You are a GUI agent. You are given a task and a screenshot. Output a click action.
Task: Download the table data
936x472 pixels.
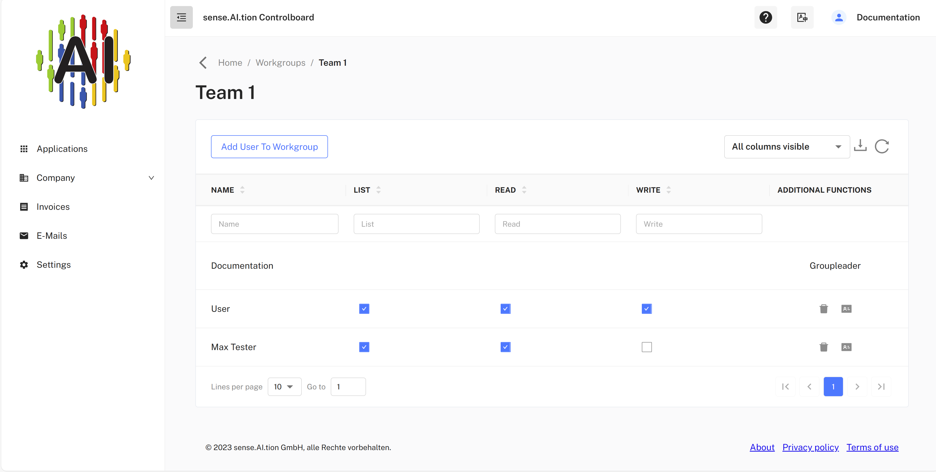tap(860, 146)
